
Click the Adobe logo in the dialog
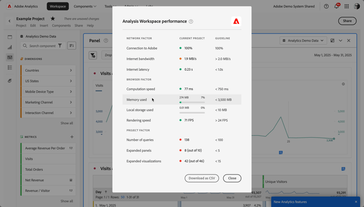coord(236,21)
